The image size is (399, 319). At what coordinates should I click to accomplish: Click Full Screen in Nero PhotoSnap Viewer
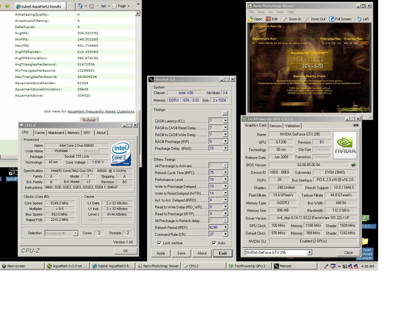coord(340,19)
